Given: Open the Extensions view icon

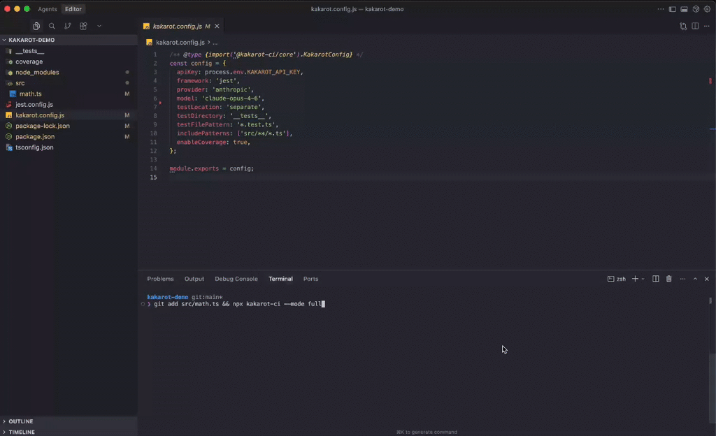Looking at the screenshot, I should click(x=83, y=26).
